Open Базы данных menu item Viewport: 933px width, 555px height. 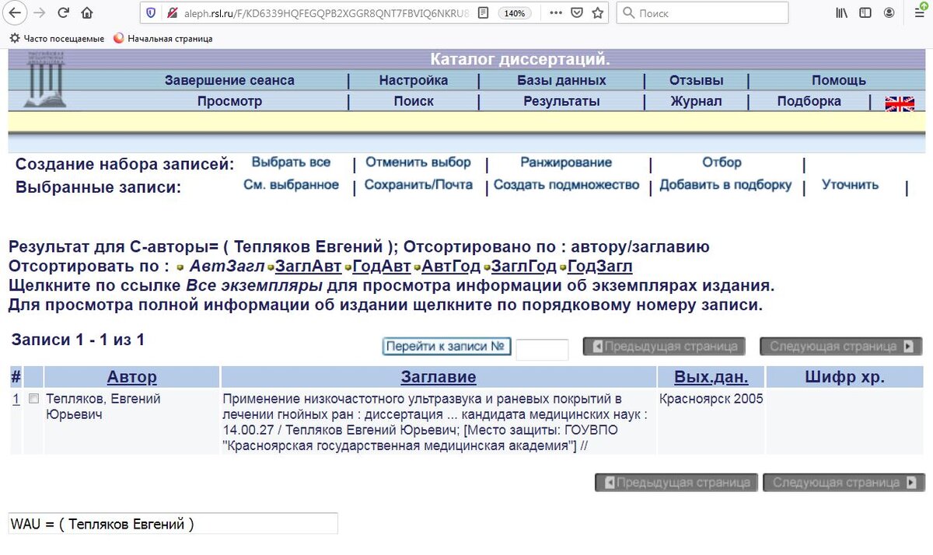561,80
